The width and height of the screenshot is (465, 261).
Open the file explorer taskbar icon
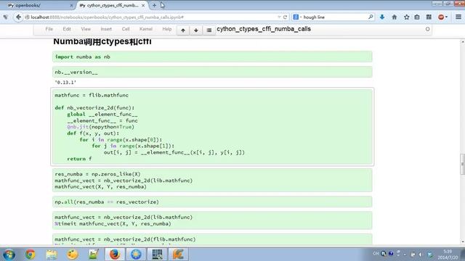52,254
